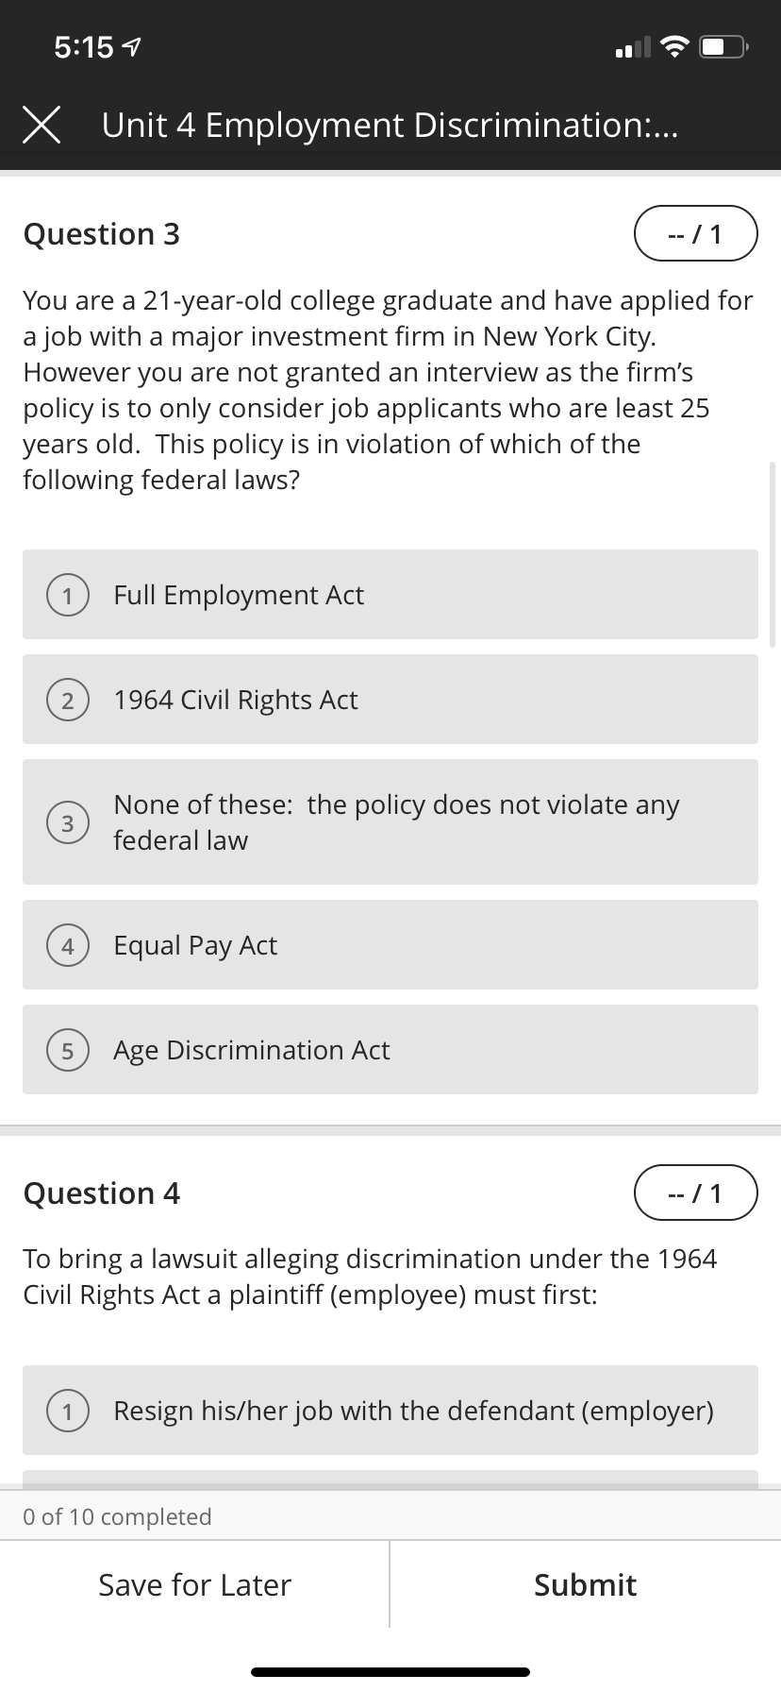Choose the Age Discrimination Act answer
Viewport: 781px width, 1692px height.
click(390, 1050)
